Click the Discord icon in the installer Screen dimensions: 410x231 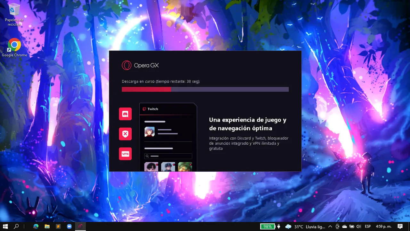pyautogui.click(x=125, y=114)
